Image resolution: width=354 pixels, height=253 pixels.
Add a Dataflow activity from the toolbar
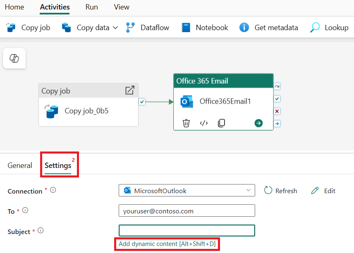(x=147, y=27)
